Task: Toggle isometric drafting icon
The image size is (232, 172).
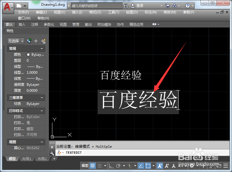Action: 130,166
